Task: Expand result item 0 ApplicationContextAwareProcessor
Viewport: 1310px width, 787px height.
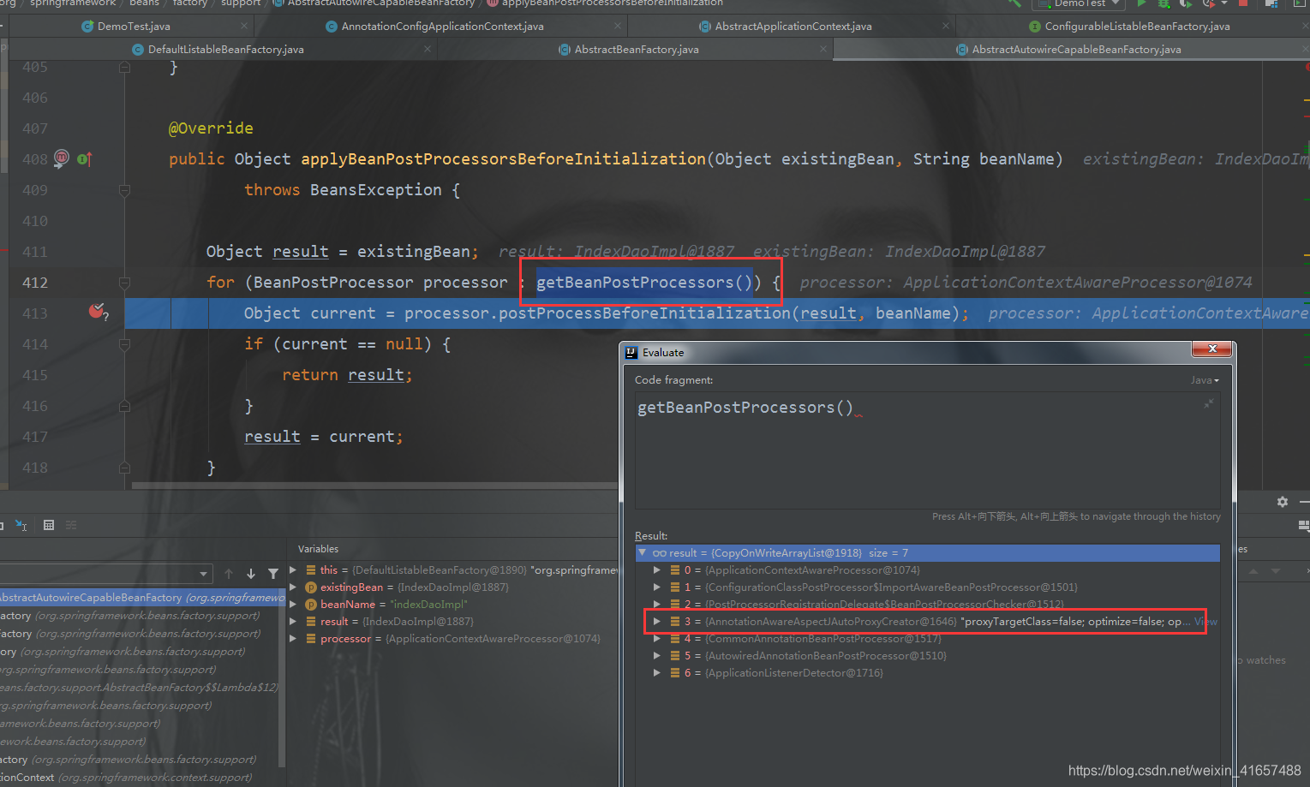Action: [657, 569]
